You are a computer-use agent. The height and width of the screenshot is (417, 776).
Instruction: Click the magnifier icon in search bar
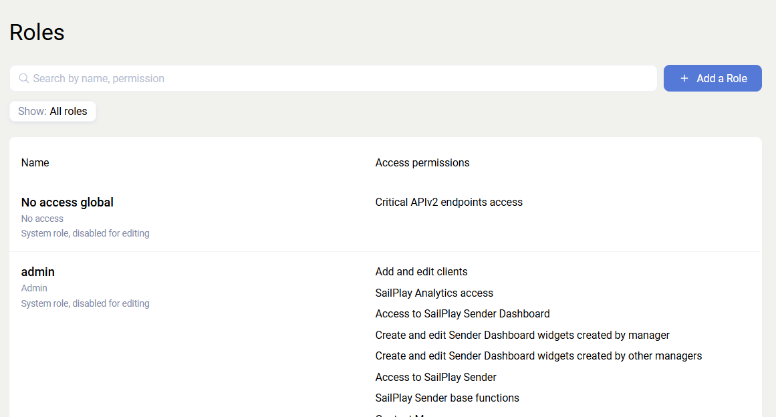pos(24,78)
